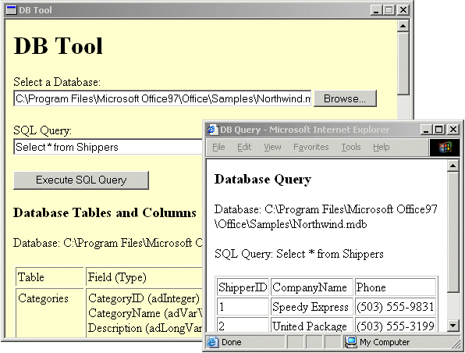Click the Field (Type) column header
This screenshot has height=353, width=465.
[144, 277]
